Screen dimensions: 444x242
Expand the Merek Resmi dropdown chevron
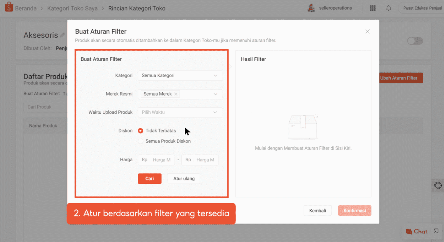215,94
